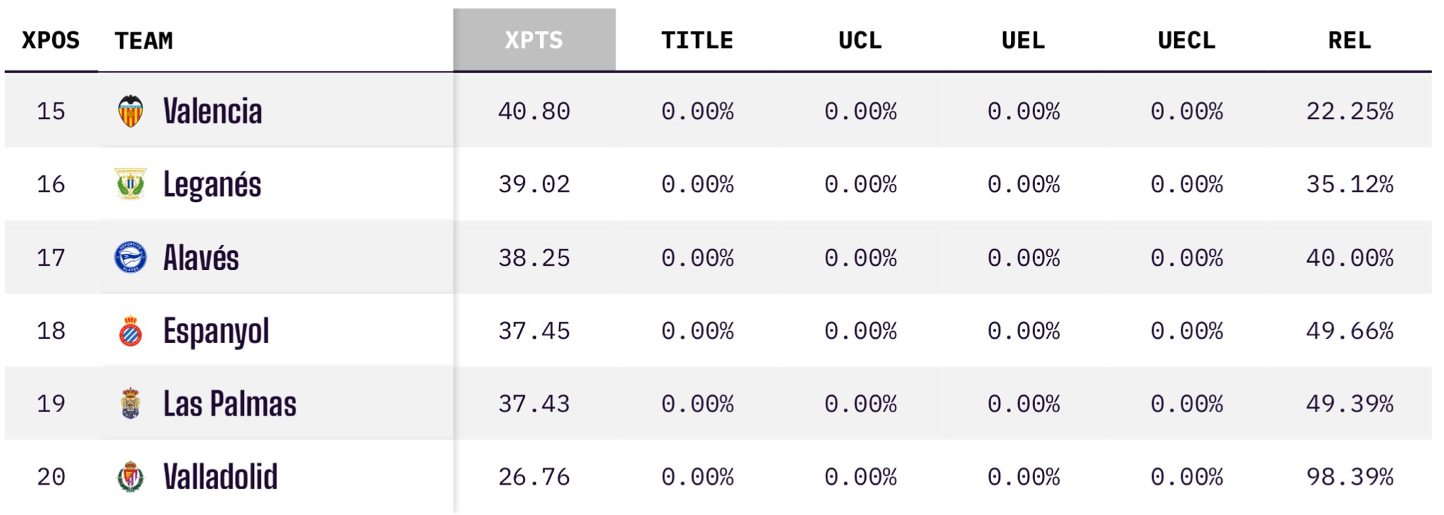The image size is (1444, 515).
Task: Sort by the UEL column header
Action: click(x=1023, y=40)
